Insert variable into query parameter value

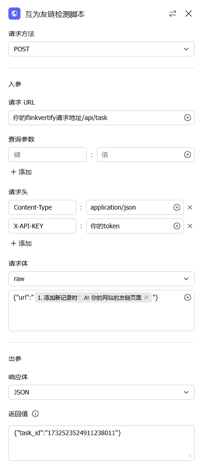(x=187, y=155)
